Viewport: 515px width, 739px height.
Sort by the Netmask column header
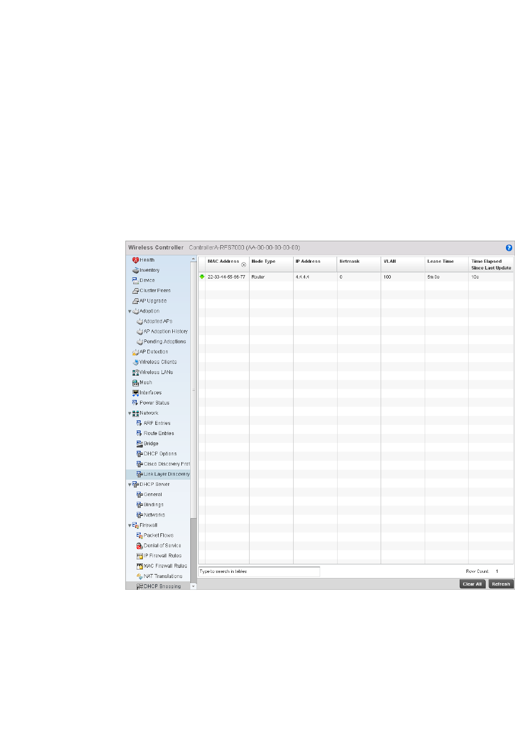click(359, 264)
